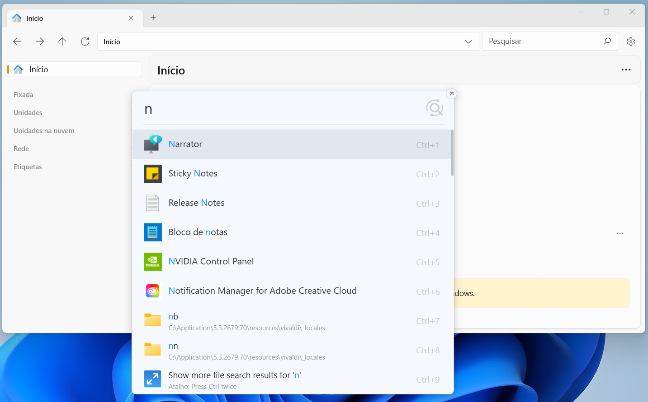Minimize the file manager window
This screenshot has width=648, height=402.
tap(581, 12)
